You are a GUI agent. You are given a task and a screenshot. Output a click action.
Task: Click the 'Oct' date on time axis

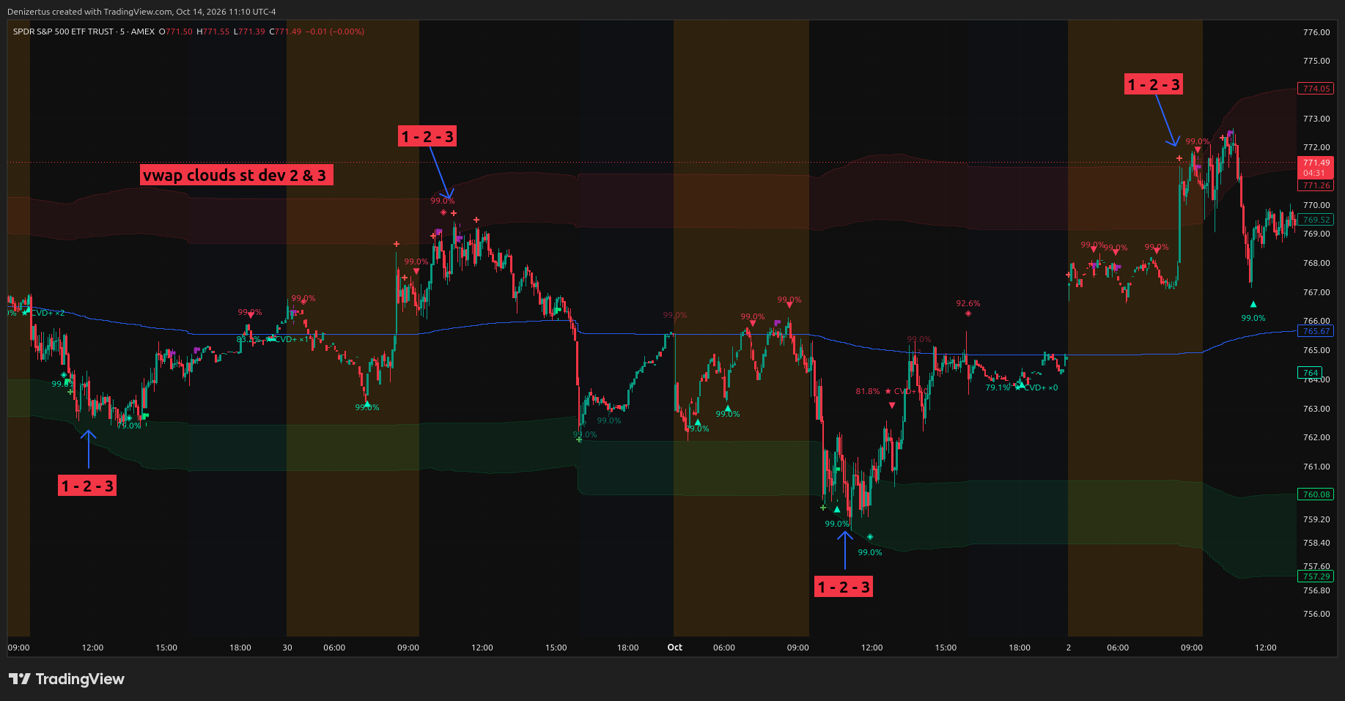pos(675,648)
